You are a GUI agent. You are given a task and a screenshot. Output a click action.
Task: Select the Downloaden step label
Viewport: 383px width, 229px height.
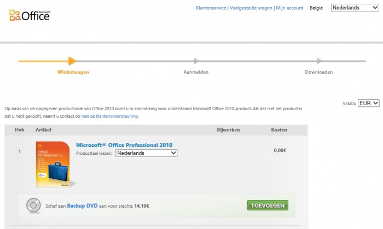click(318, 72)
